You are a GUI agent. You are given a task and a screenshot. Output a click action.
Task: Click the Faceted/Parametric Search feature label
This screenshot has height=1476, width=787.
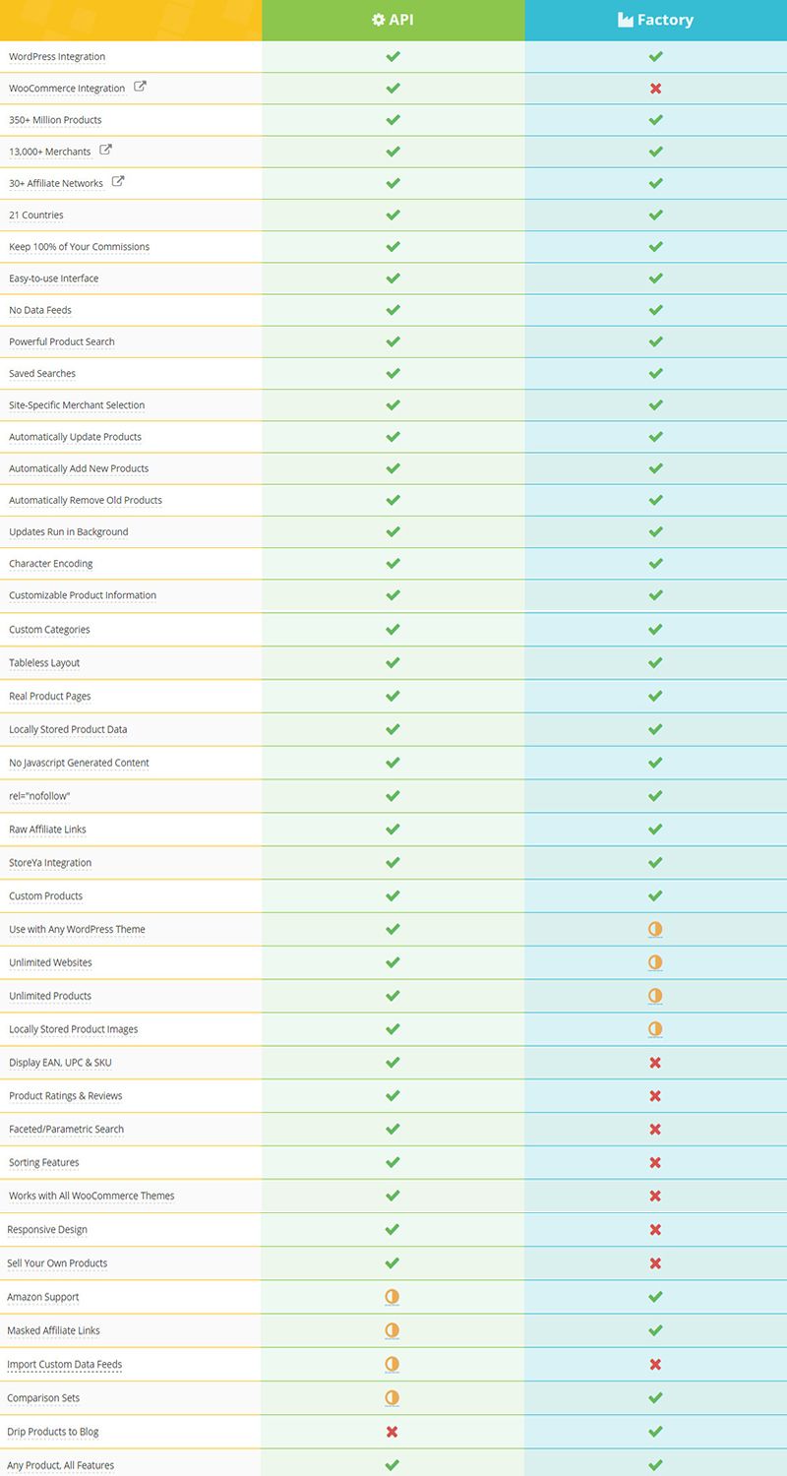(66, 1130)
